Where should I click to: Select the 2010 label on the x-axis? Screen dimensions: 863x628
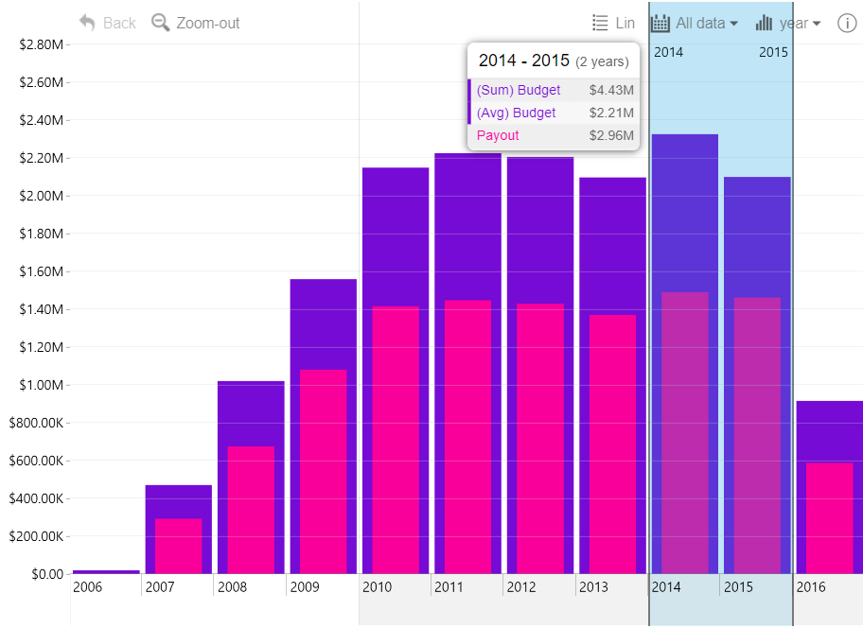377,587
